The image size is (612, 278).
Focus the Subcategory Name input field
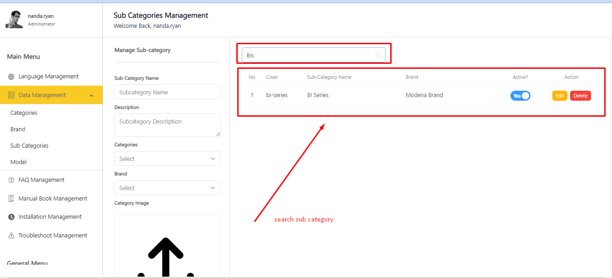pyautogui.click(x=167, y=92)
